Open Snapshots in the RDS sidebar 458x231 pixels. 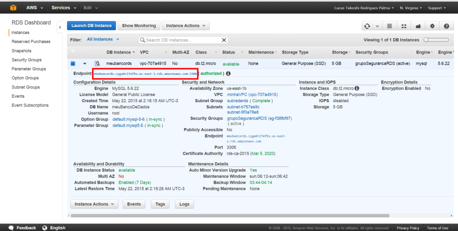coord(21,51)
